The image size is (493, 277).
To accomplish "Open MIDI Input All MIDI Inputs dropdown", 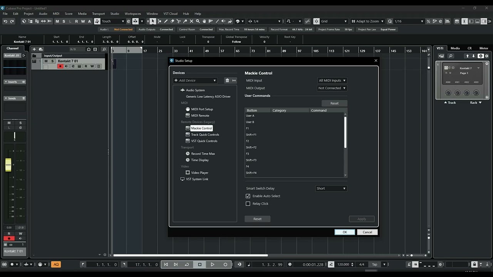I will [332, 80].
